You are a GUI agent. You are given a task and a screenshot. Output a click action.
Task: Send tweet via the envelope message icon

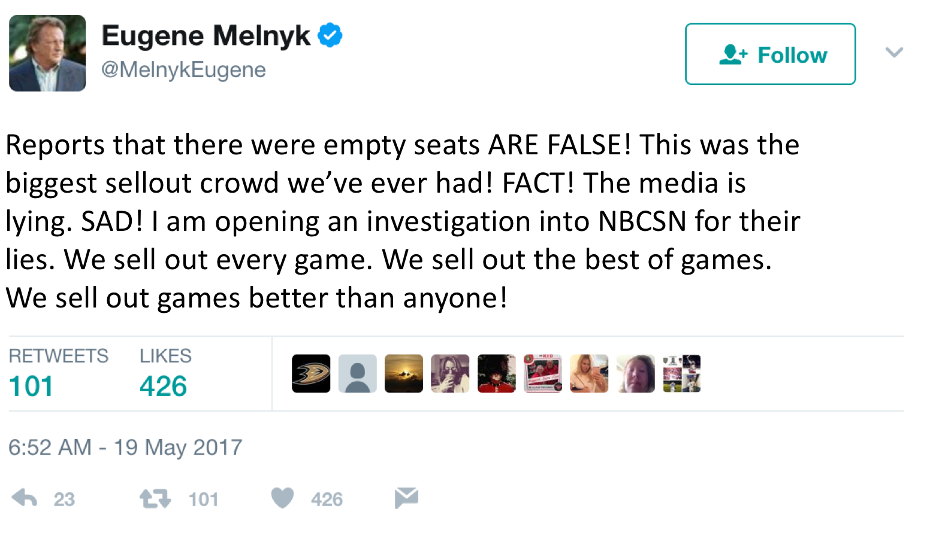tap(406, 498)
